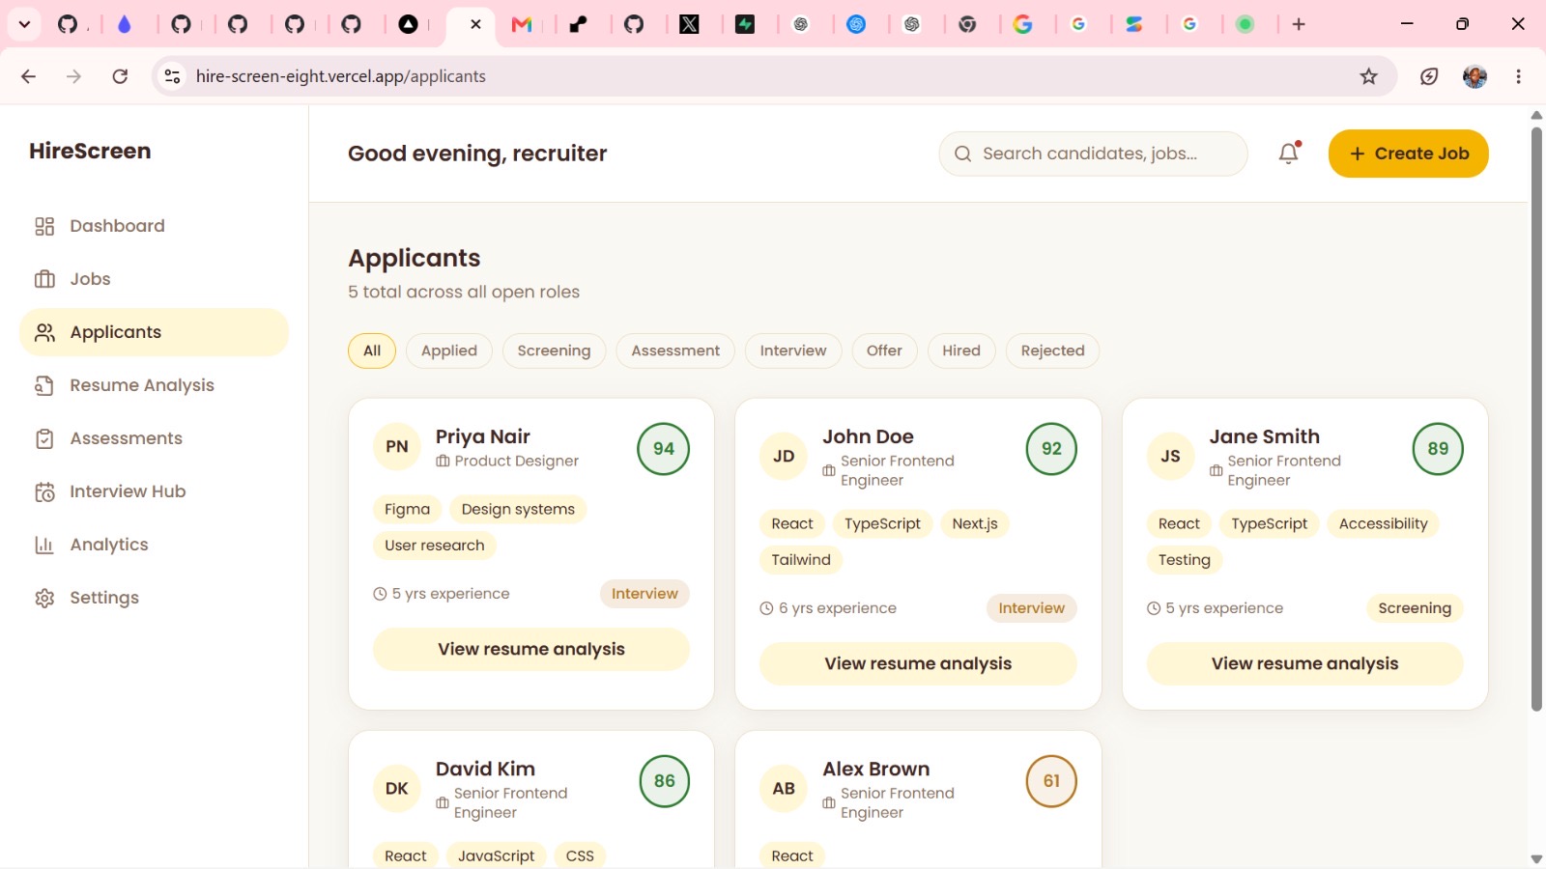Open the Settings gear icon in sidebar
Screen dimensions: 1546x869
point(44,598)
